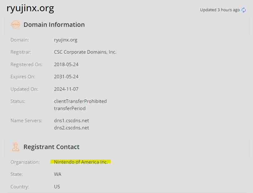Select the Country value US
Image resolution: width=253 pixels, height=193 pixels.
57,187
